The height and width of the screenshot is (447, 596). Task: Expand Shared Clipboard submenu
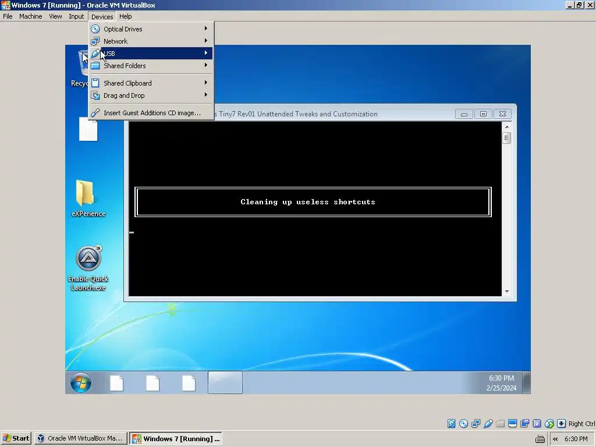point(151,83)
